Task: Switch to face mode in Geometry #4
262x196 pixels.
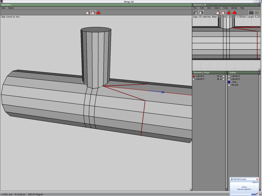Action: tap(229, 12)
